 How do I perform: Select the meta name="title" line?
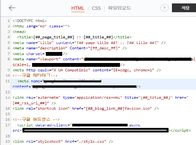point(89,43)
